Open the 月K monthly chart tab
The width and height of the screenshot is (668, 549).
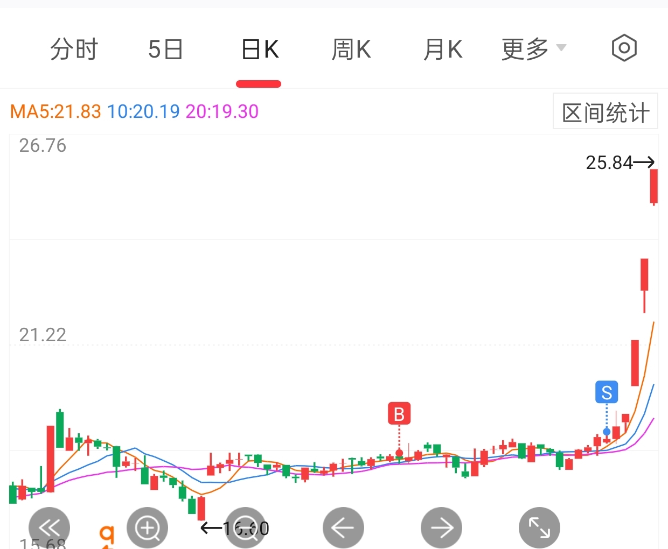pos(443,50)
